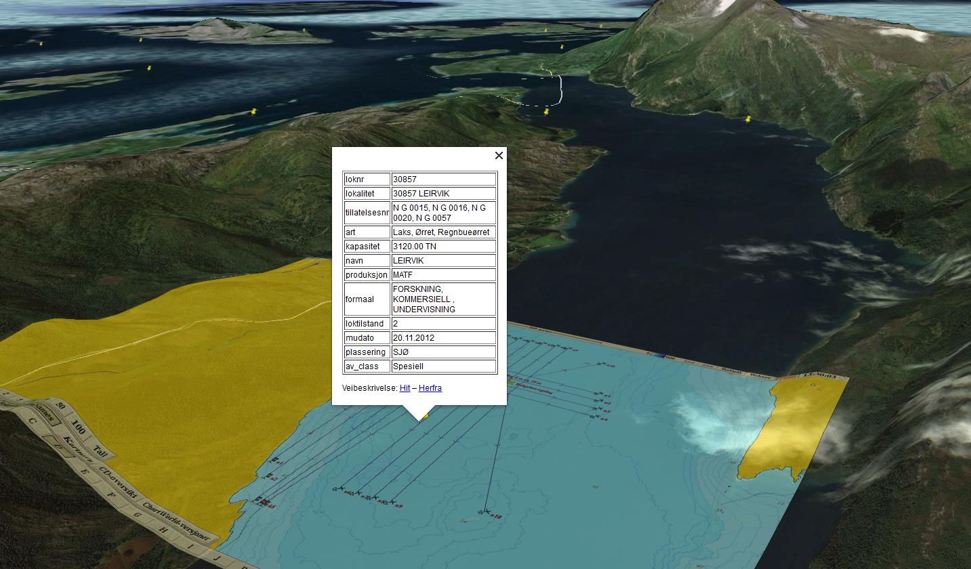This screenshot has width=971, height=569.
Task: Click the 'Laks, Ørret, Regnbueørret' species cell
Action: (x=444, y=232)
